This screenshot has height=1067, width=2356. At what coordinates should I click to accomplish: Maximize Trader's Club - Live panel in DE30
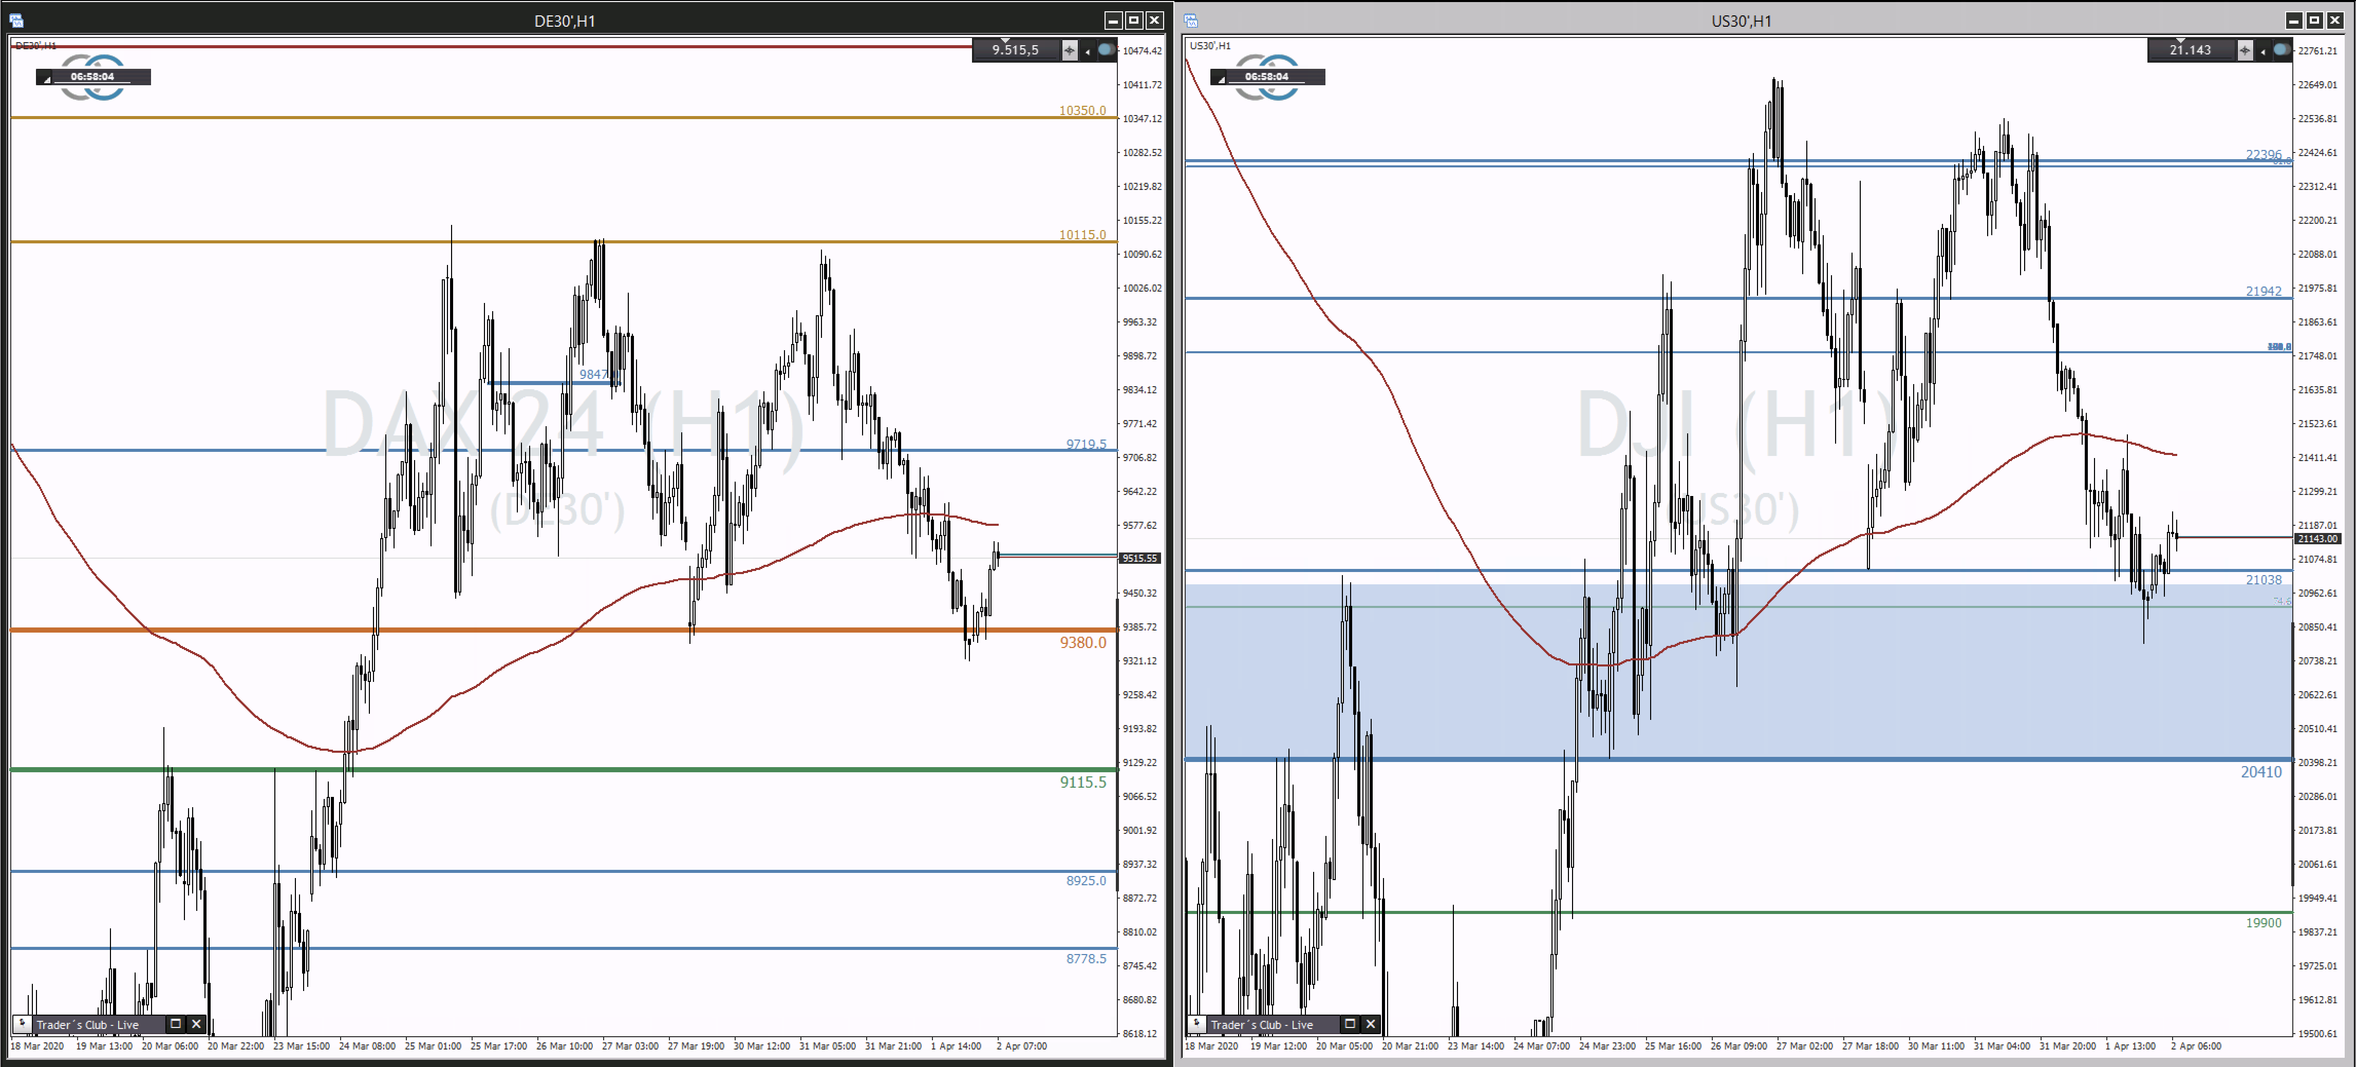tap(176, 1024)
